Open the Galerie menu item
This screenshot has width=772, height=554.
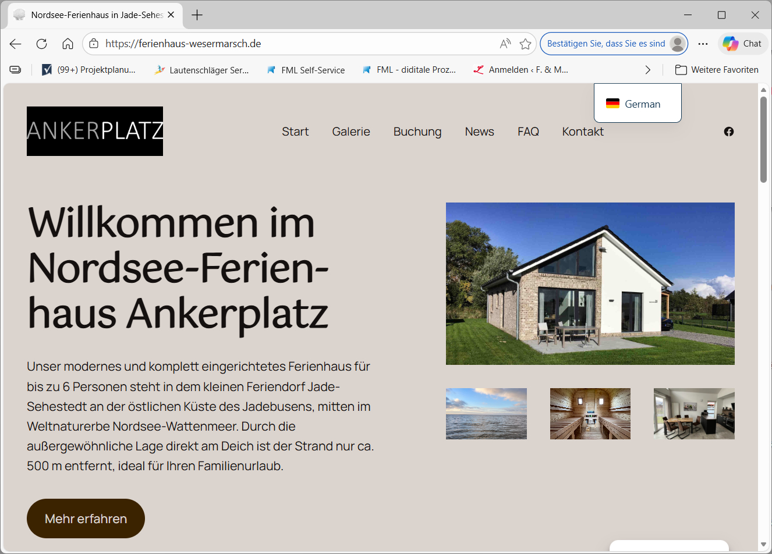pos(350,132)
